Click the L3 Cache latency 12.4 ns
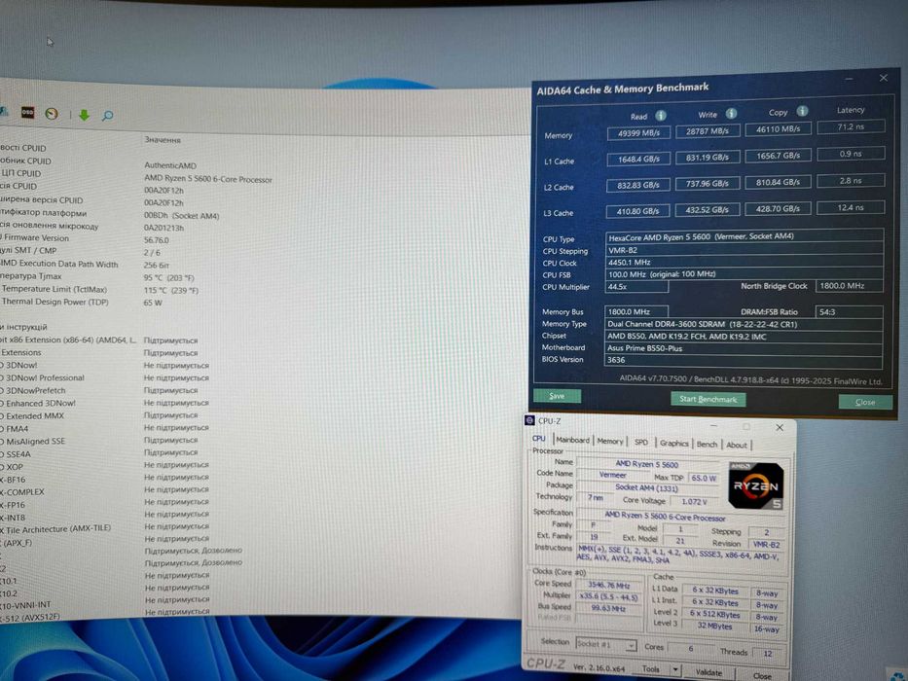 [x=851, y=206]
